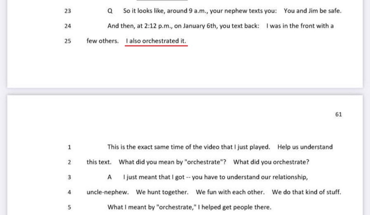Click the text "I was in the front with a"
Image resolution: width=370 pixels, height=215 pixels.
(x=300, y=26)
